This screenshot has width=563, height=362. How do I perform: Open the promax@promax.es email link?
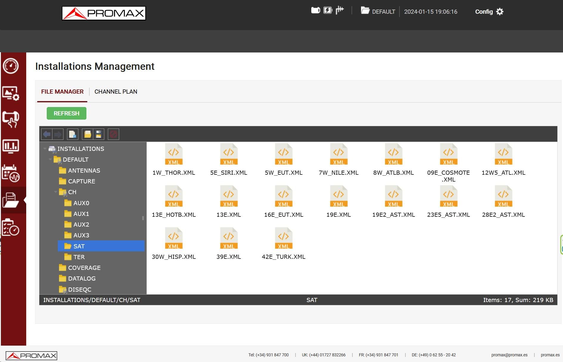coord(509,355)
